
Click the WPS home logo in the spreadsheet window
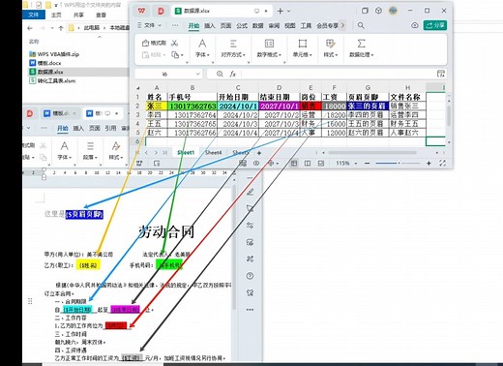pos(141,11)
